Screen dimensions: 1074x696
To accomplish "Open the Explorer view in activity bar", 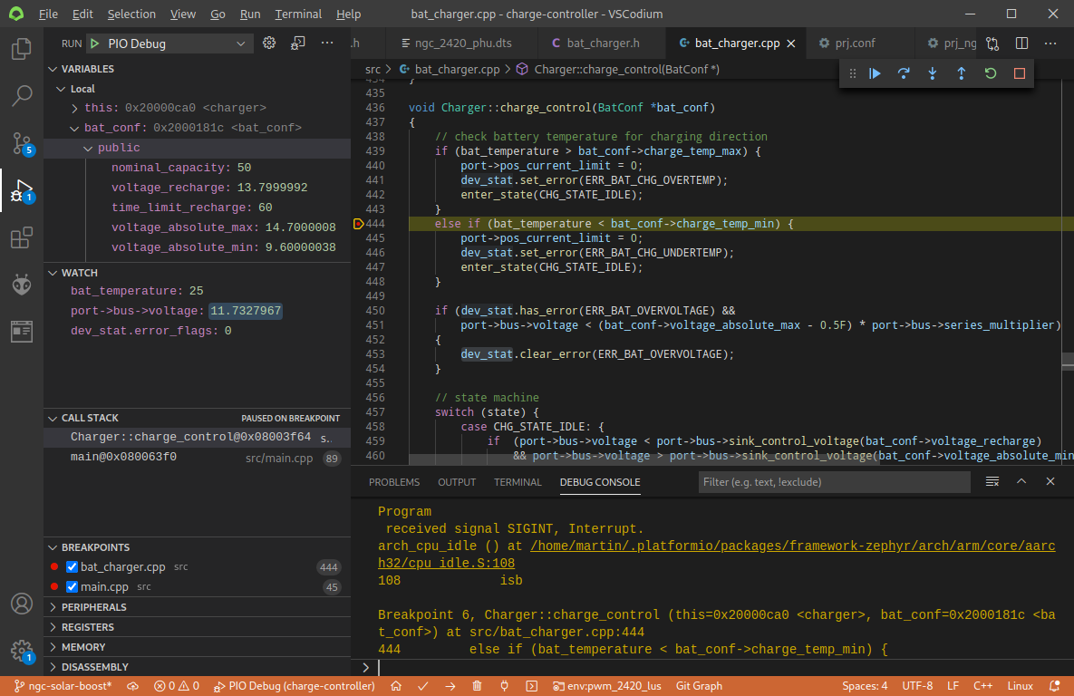I will 21,49.
